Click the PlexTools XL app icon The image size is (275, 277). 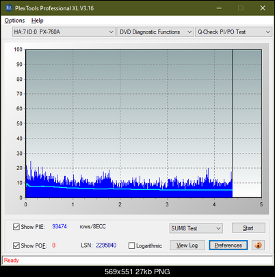click(9, 8)
